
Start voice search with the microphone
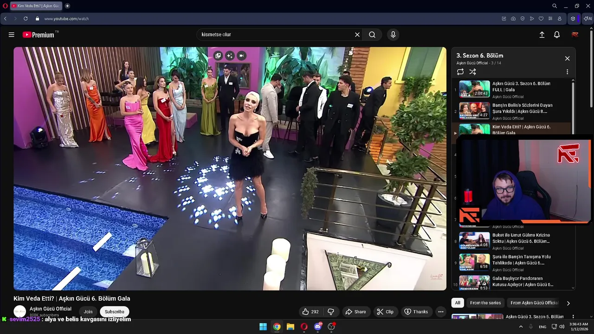point(393,35)
